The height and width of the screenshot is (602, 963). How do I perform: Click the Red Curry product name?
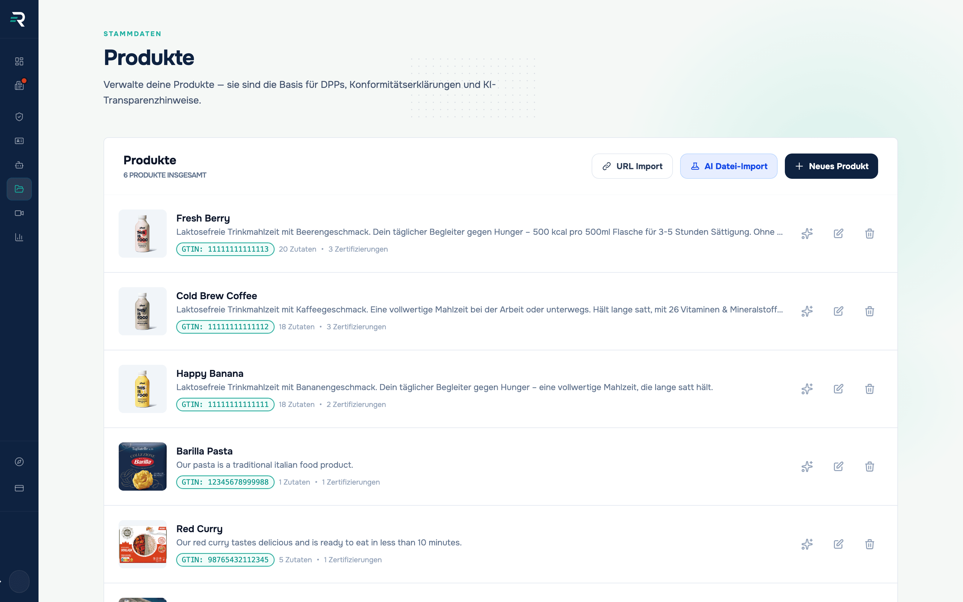[199, 529]
